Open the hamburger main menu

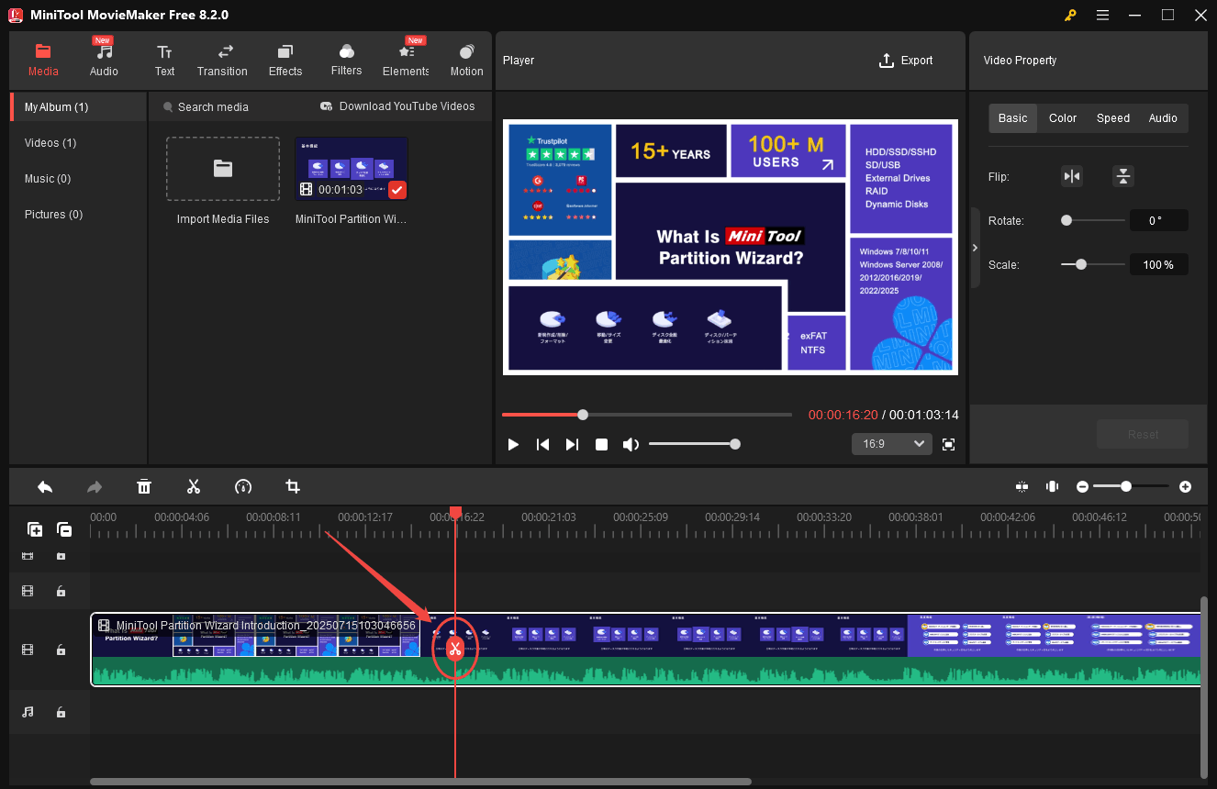click(x=1102, y=15)
